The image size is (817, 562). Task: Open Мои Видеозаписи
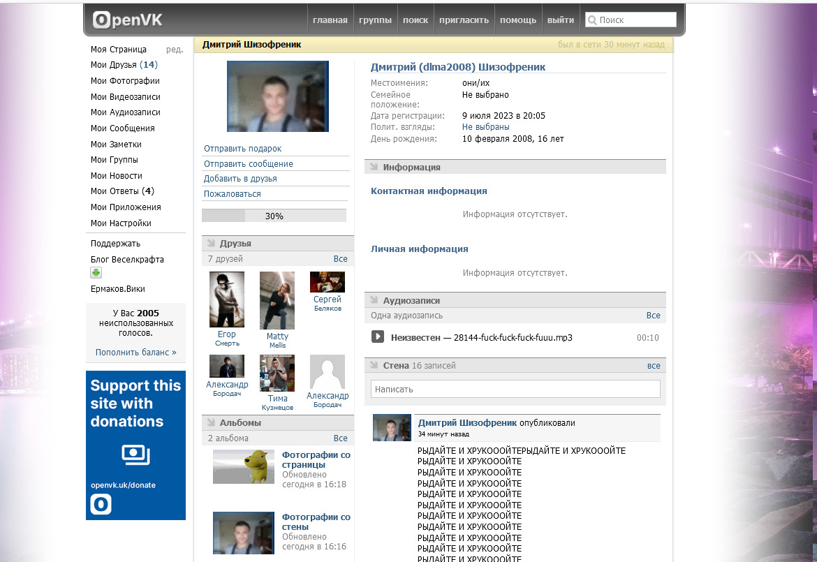point(126,97)
